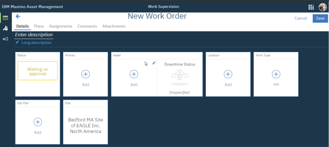Cancel the new work order
The image size is (329, 147).
coord(300,19)
